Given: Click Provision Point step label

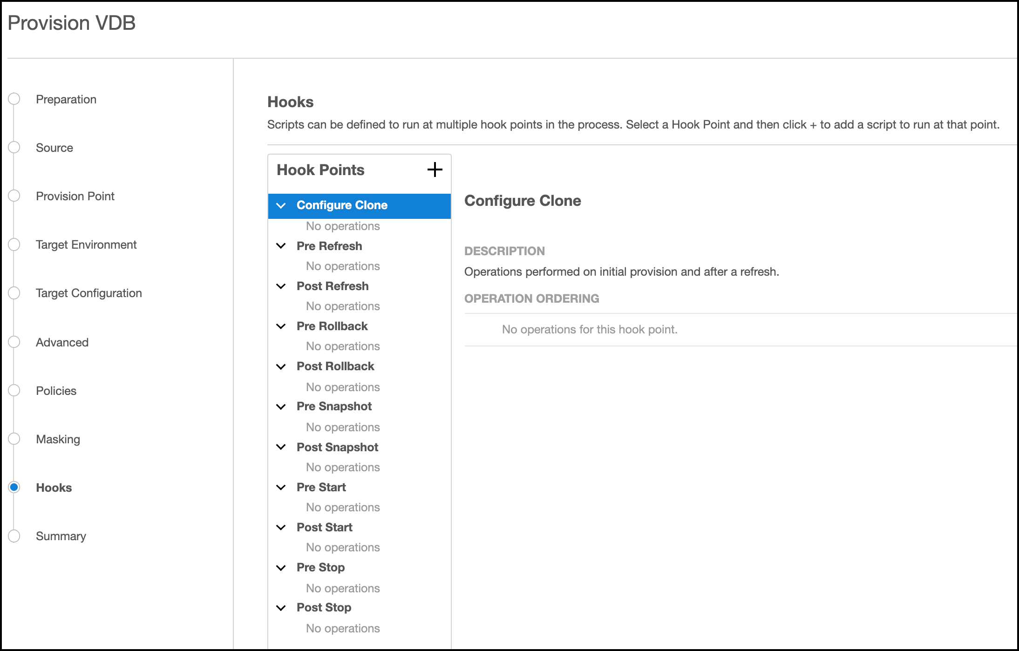Looking at the screenshot, I should pyautogui.click(x=75, y=196).
